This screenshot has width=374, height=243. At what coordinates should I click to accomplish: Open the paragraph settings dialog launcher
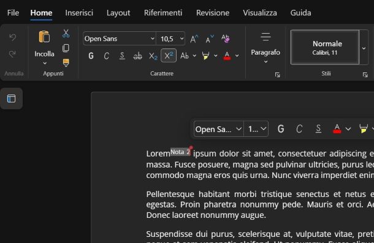tap(277, 75)
